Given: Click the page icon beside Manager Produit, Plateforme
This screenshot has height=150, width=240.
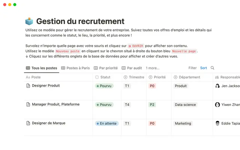Looking at the screenshot, I should (x=28, y=104).
